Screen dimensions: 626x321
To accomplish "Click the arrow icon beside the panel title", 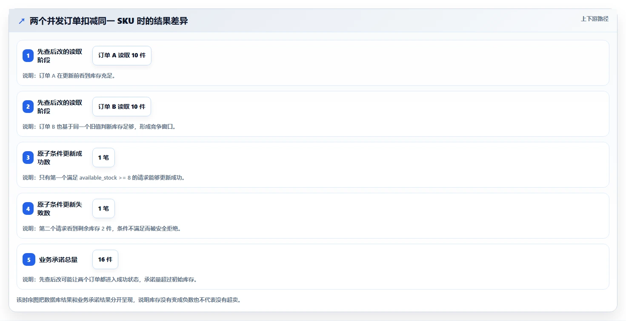I will [22, 21].
